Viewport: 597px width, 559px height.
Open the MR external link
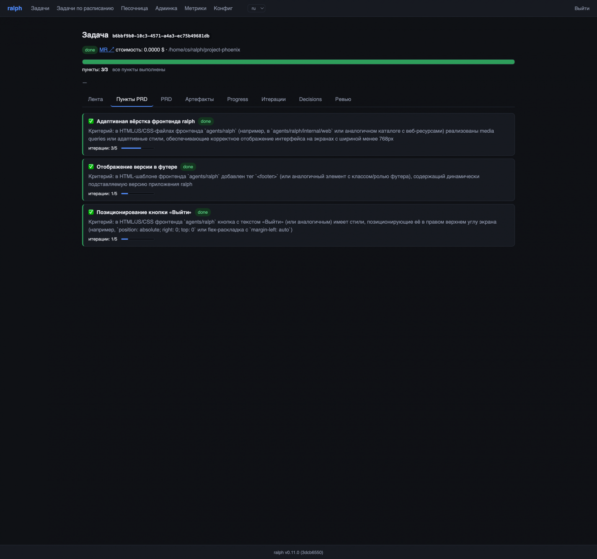[x=107, y=50]
